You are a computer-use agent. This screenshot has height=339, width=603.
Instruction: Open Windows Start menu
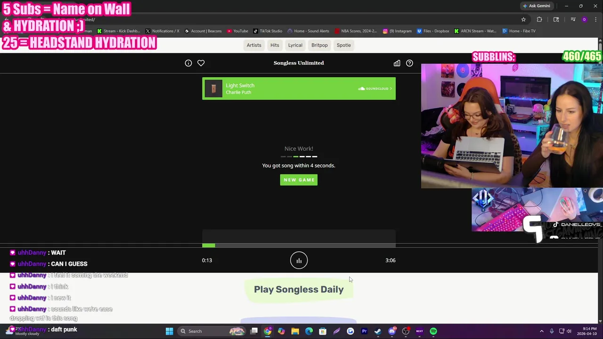point(169,331)
